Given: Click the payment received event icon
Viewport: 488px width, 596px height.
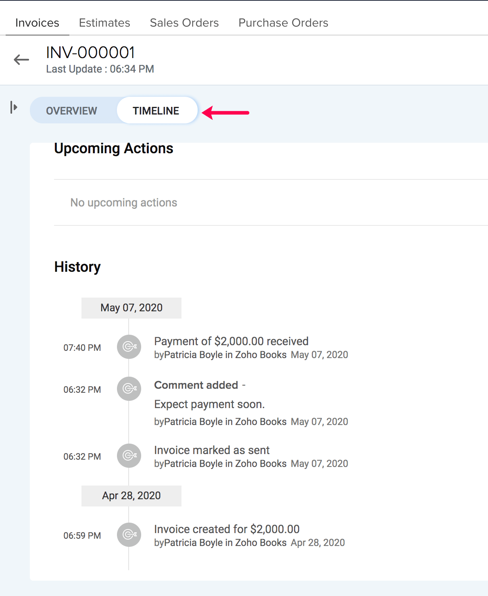Looking at the screenshot, I should coord(129,347).
